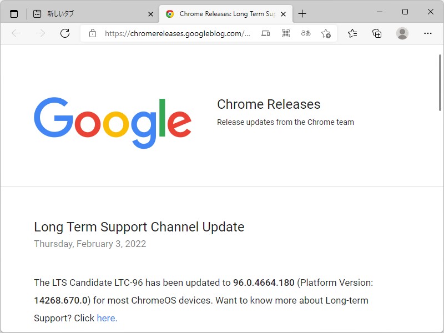Open the 'Chrome Releases' blog header link
This screenshot has height=333, width=444.
(x=269, y=104)
